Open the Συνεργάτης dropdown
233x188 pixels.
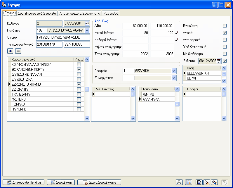174,78
